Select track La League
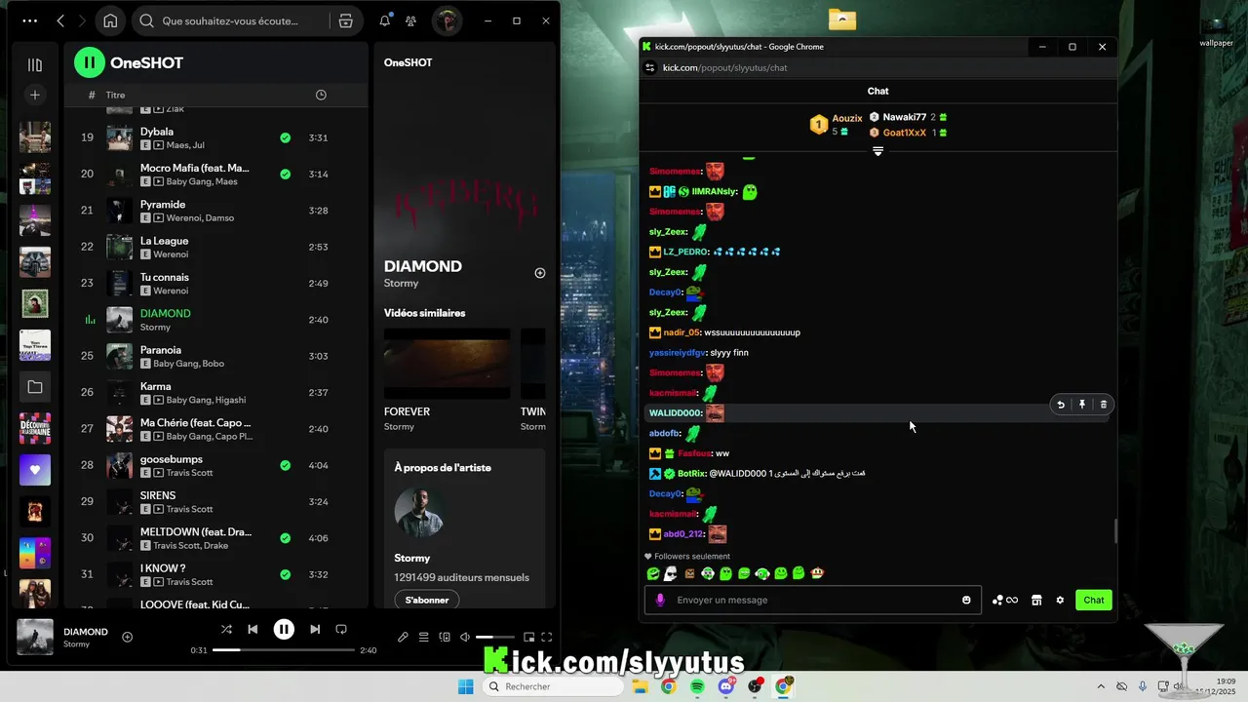The width and height of the screenshot is (1248, 702). (x=216, y=247)
